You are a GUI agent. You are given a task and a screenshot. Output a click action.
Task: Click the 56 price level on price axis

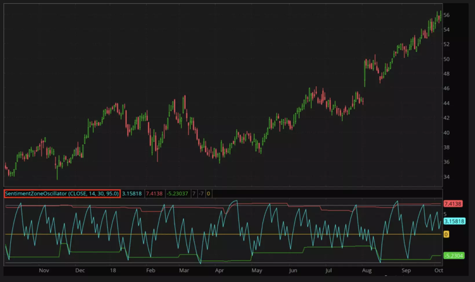(x=446, y=15)
